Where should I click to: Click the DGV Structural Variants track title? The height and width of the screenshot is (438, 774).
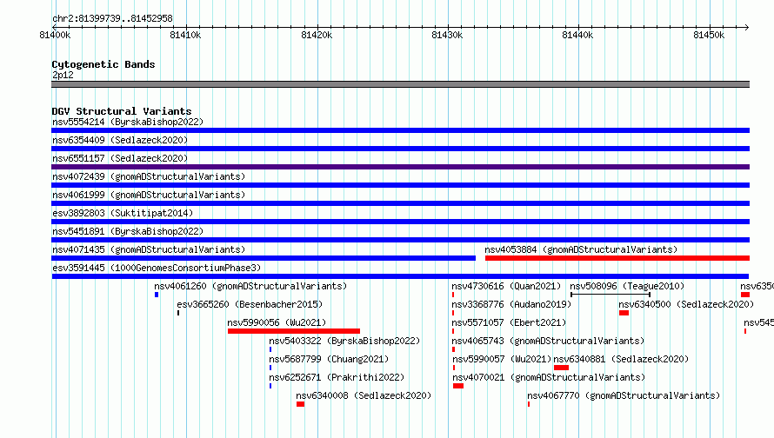(122, 111)
